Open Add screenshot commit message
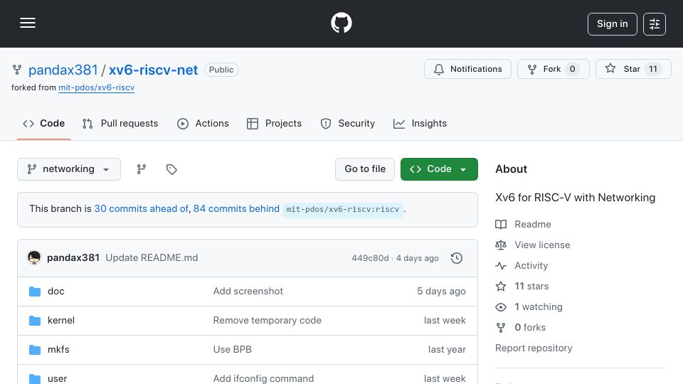Viewport: 683px width, 384px height. (248, 292)
